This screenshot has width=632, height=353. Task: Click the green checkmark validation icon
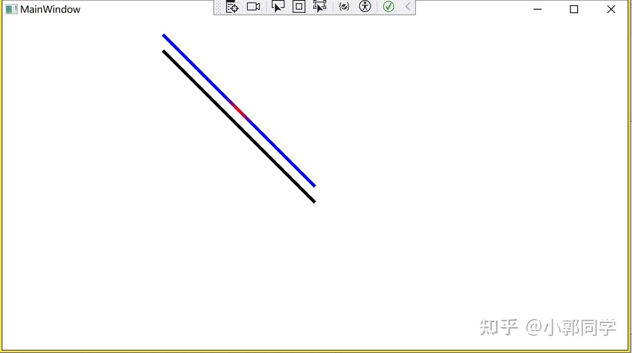click(388, 7)
